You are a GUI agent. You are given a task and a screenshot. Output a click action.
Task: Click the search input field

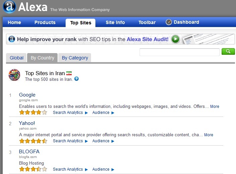[179, 52]
